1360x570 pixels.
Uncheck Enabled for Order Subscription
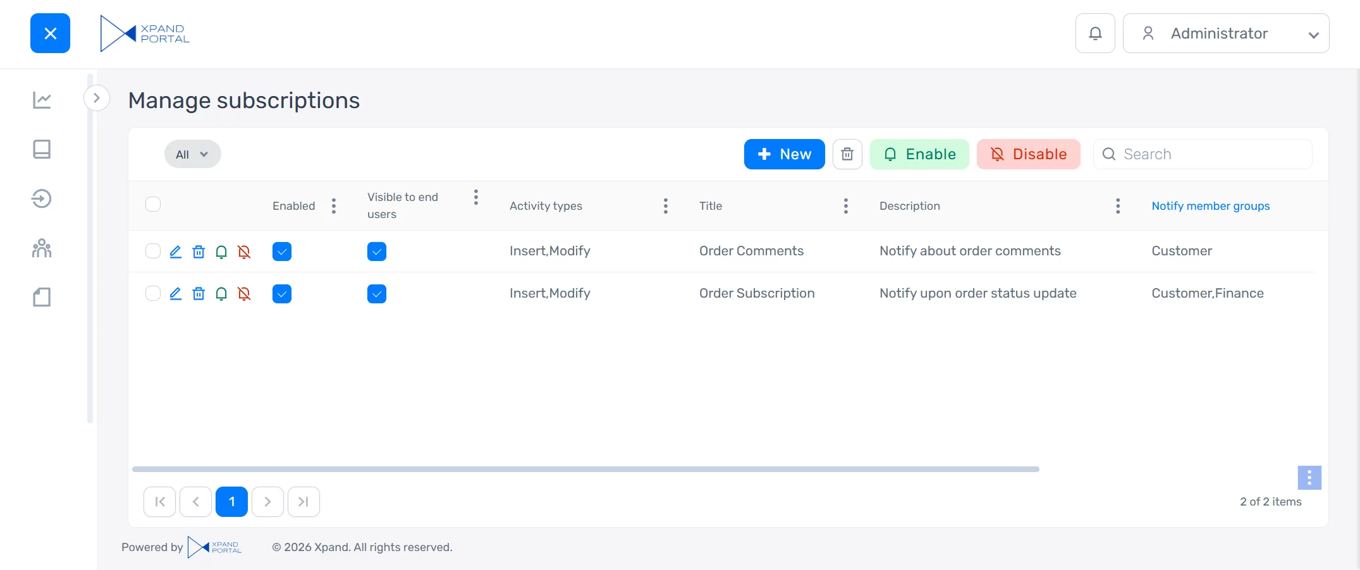[x=282, y=294]
